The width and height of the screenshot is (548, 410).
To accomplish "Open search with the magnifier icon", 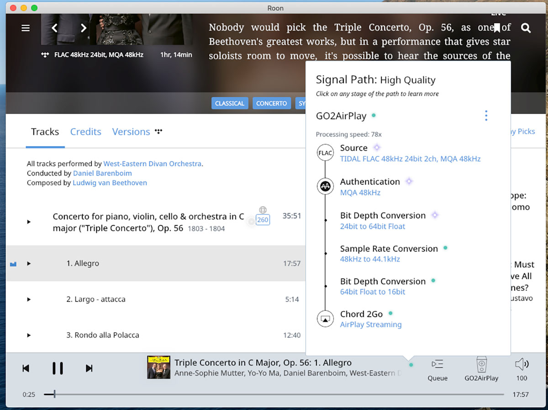I will click(x=526, y=28).
